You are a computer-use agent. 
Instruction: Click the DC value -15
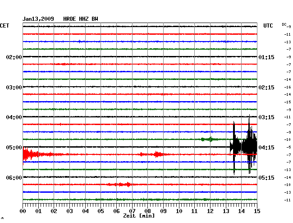click(288, 102)
